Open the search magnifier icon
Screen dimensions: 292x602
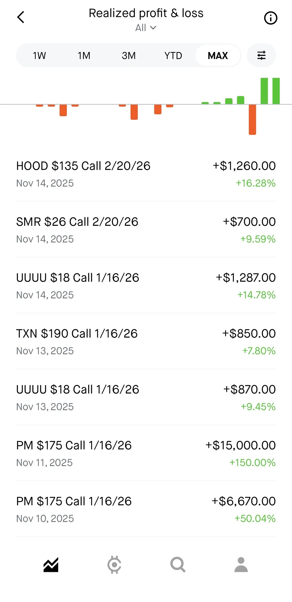point(178,565)
